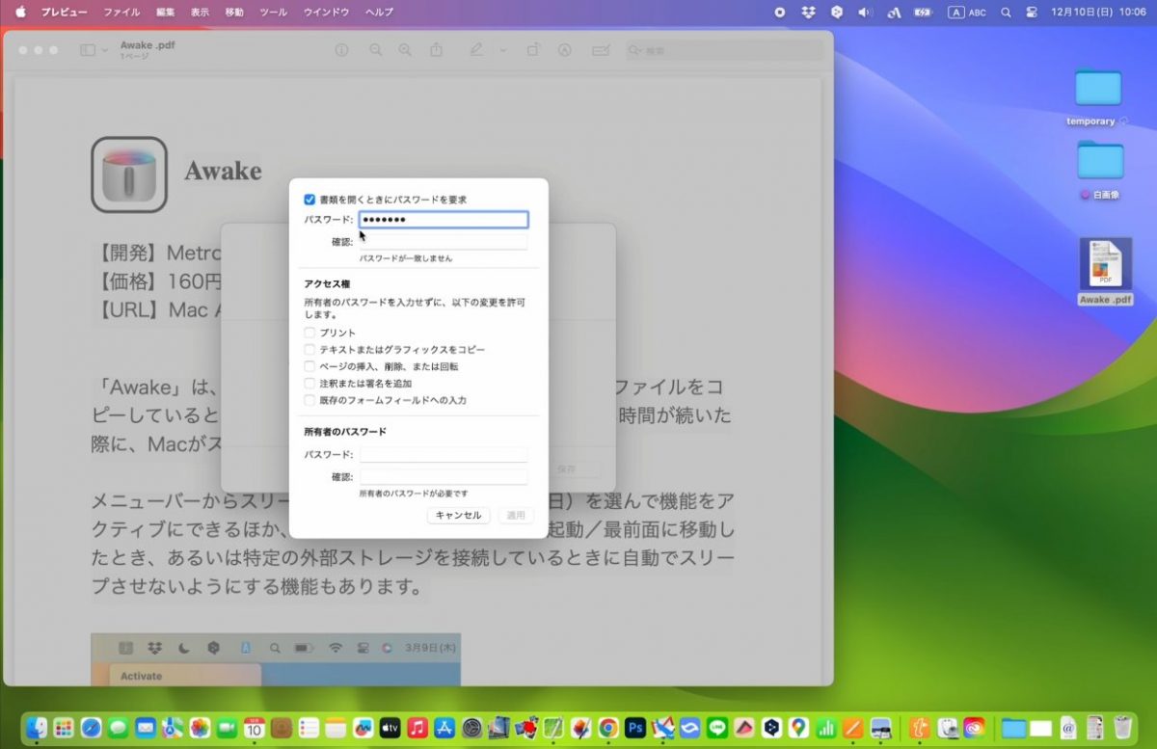Select the 白画像 folder on desktop
1157x749 pixels.
[1099, 160]
